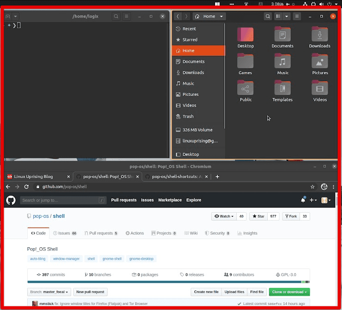The height and width of the screenshot is (310, 342).
Task: Click the gnome-shell topic tag
Action: pyautogui.click(x=112, y=259)
